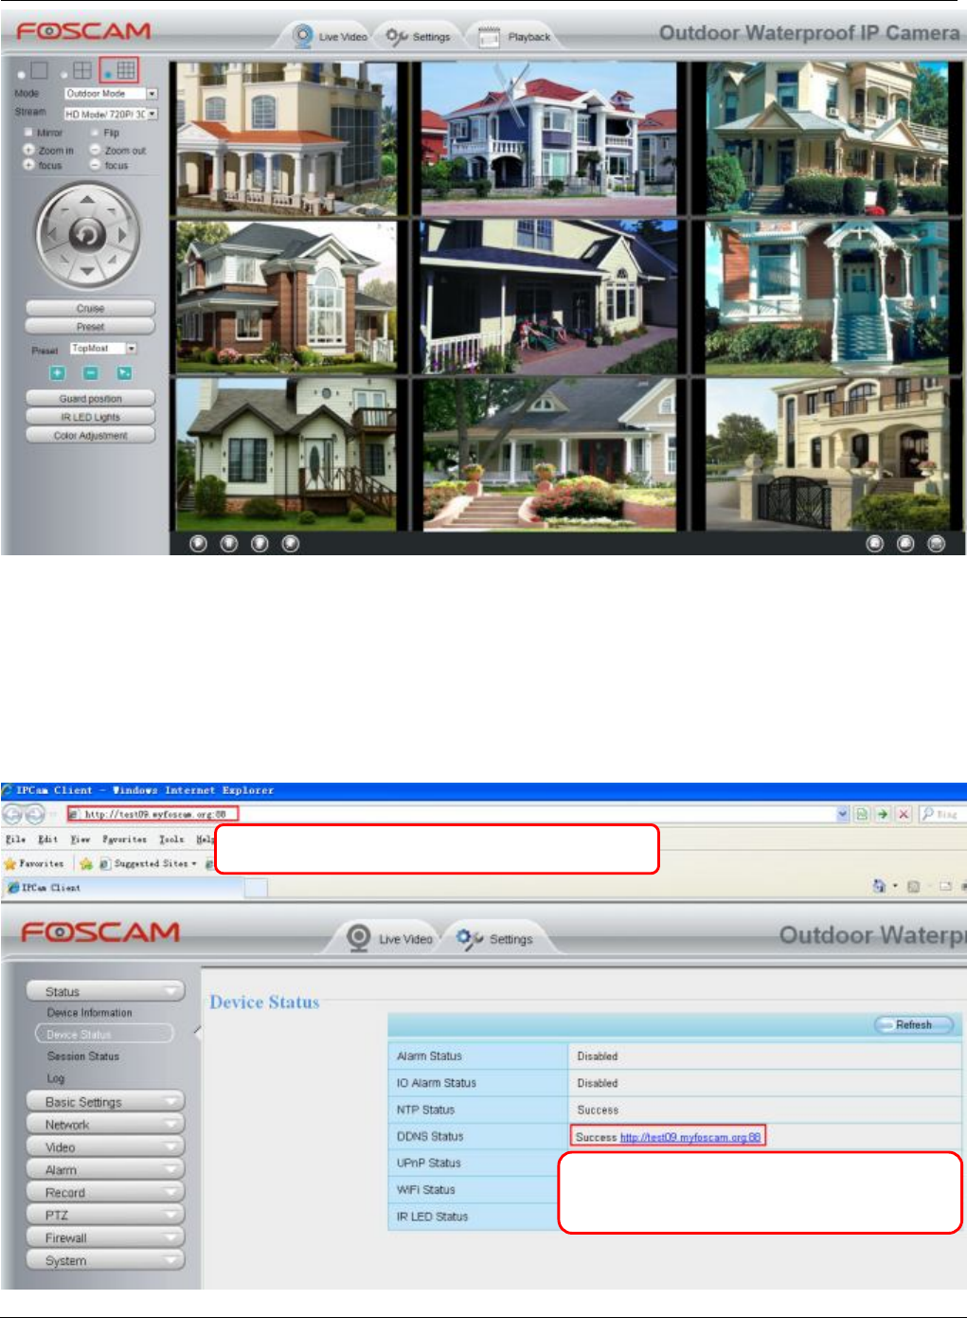
Task: Expand the Alarm settings section
Action: click(105, 1170)
